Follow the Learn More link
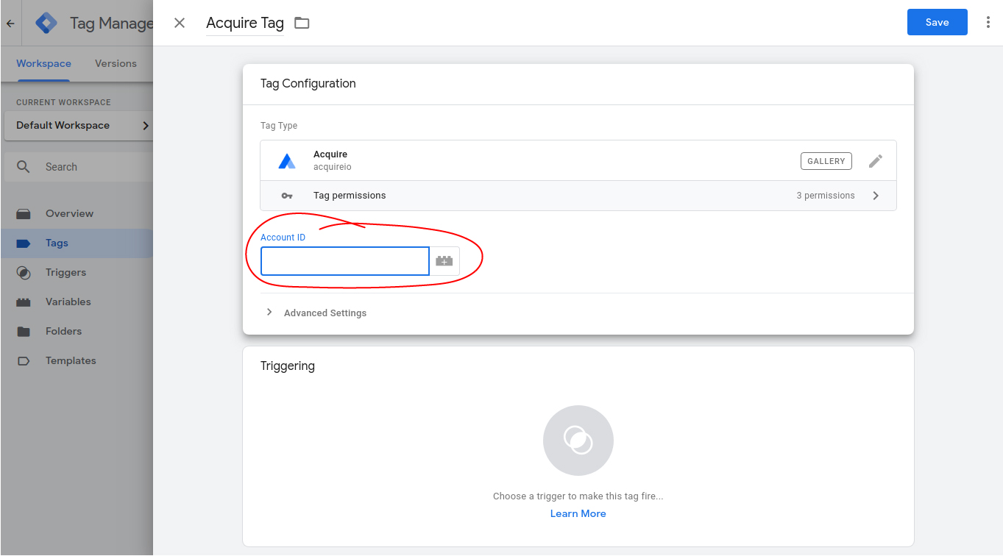Viewport: 1003px width, 556px height. coord(578,513)
